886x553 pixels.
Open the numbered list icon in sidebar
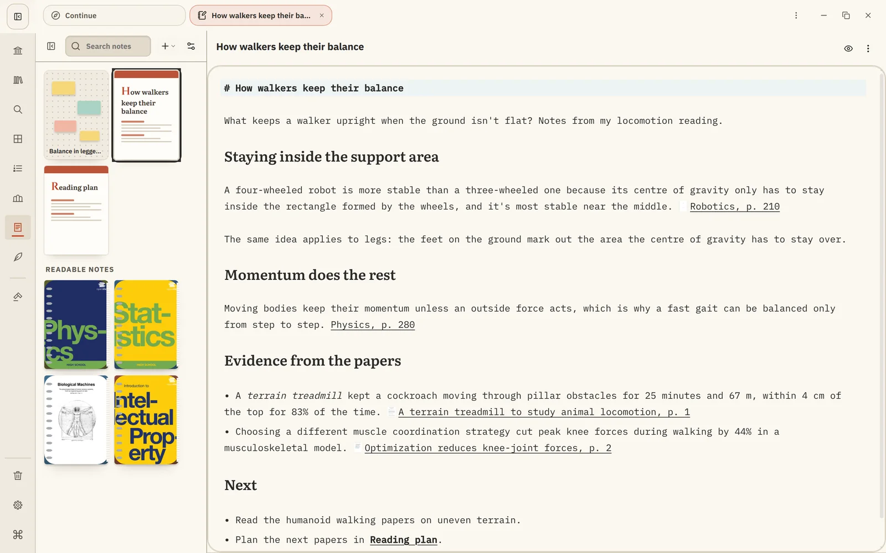(x=18, y=169)
